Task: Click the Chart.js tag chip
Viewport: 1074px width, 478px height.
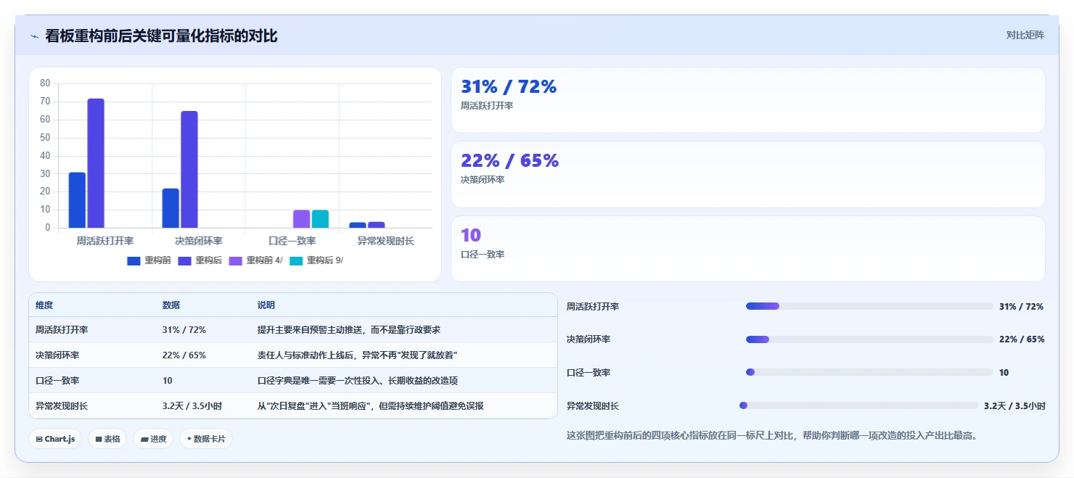Action: tap(55, 439)
